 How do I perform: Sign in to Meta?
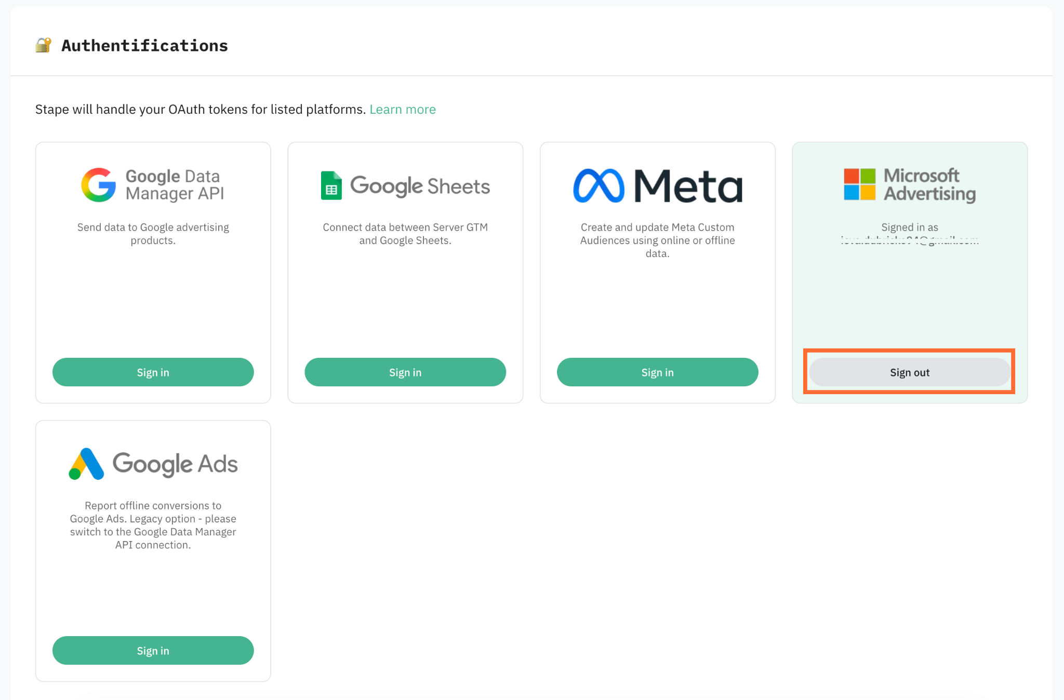point(658,372)
